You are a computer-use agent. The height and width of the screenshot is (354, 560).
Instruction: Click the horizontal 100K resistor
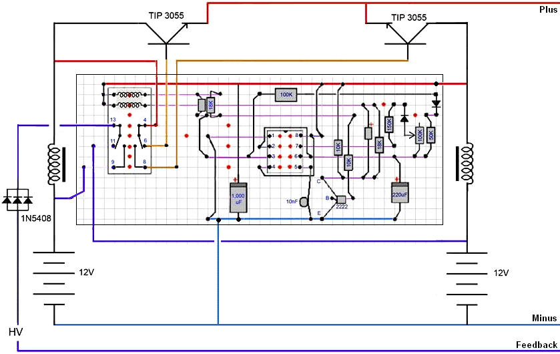(x=286, y=96)
